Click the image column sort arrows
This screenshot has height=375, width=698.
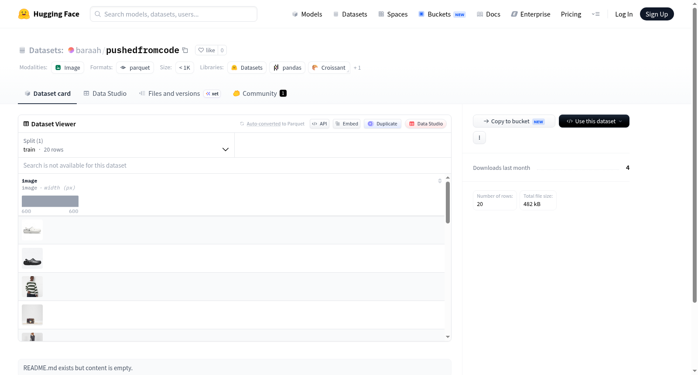(440, 181)
